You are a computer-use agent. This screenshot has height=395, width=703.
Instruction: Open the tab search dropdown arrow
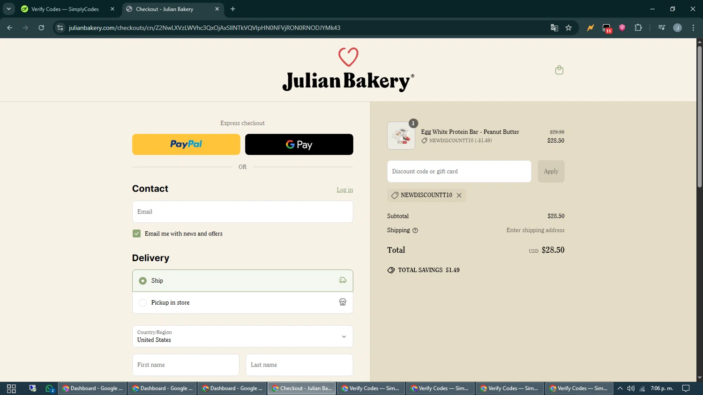(8, 9)
